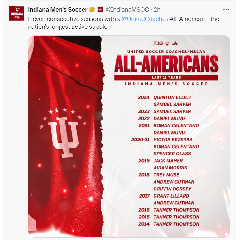Open the Indiana Men's Soccer display name
Screen dimensions: 248x240
coord(58,10)
